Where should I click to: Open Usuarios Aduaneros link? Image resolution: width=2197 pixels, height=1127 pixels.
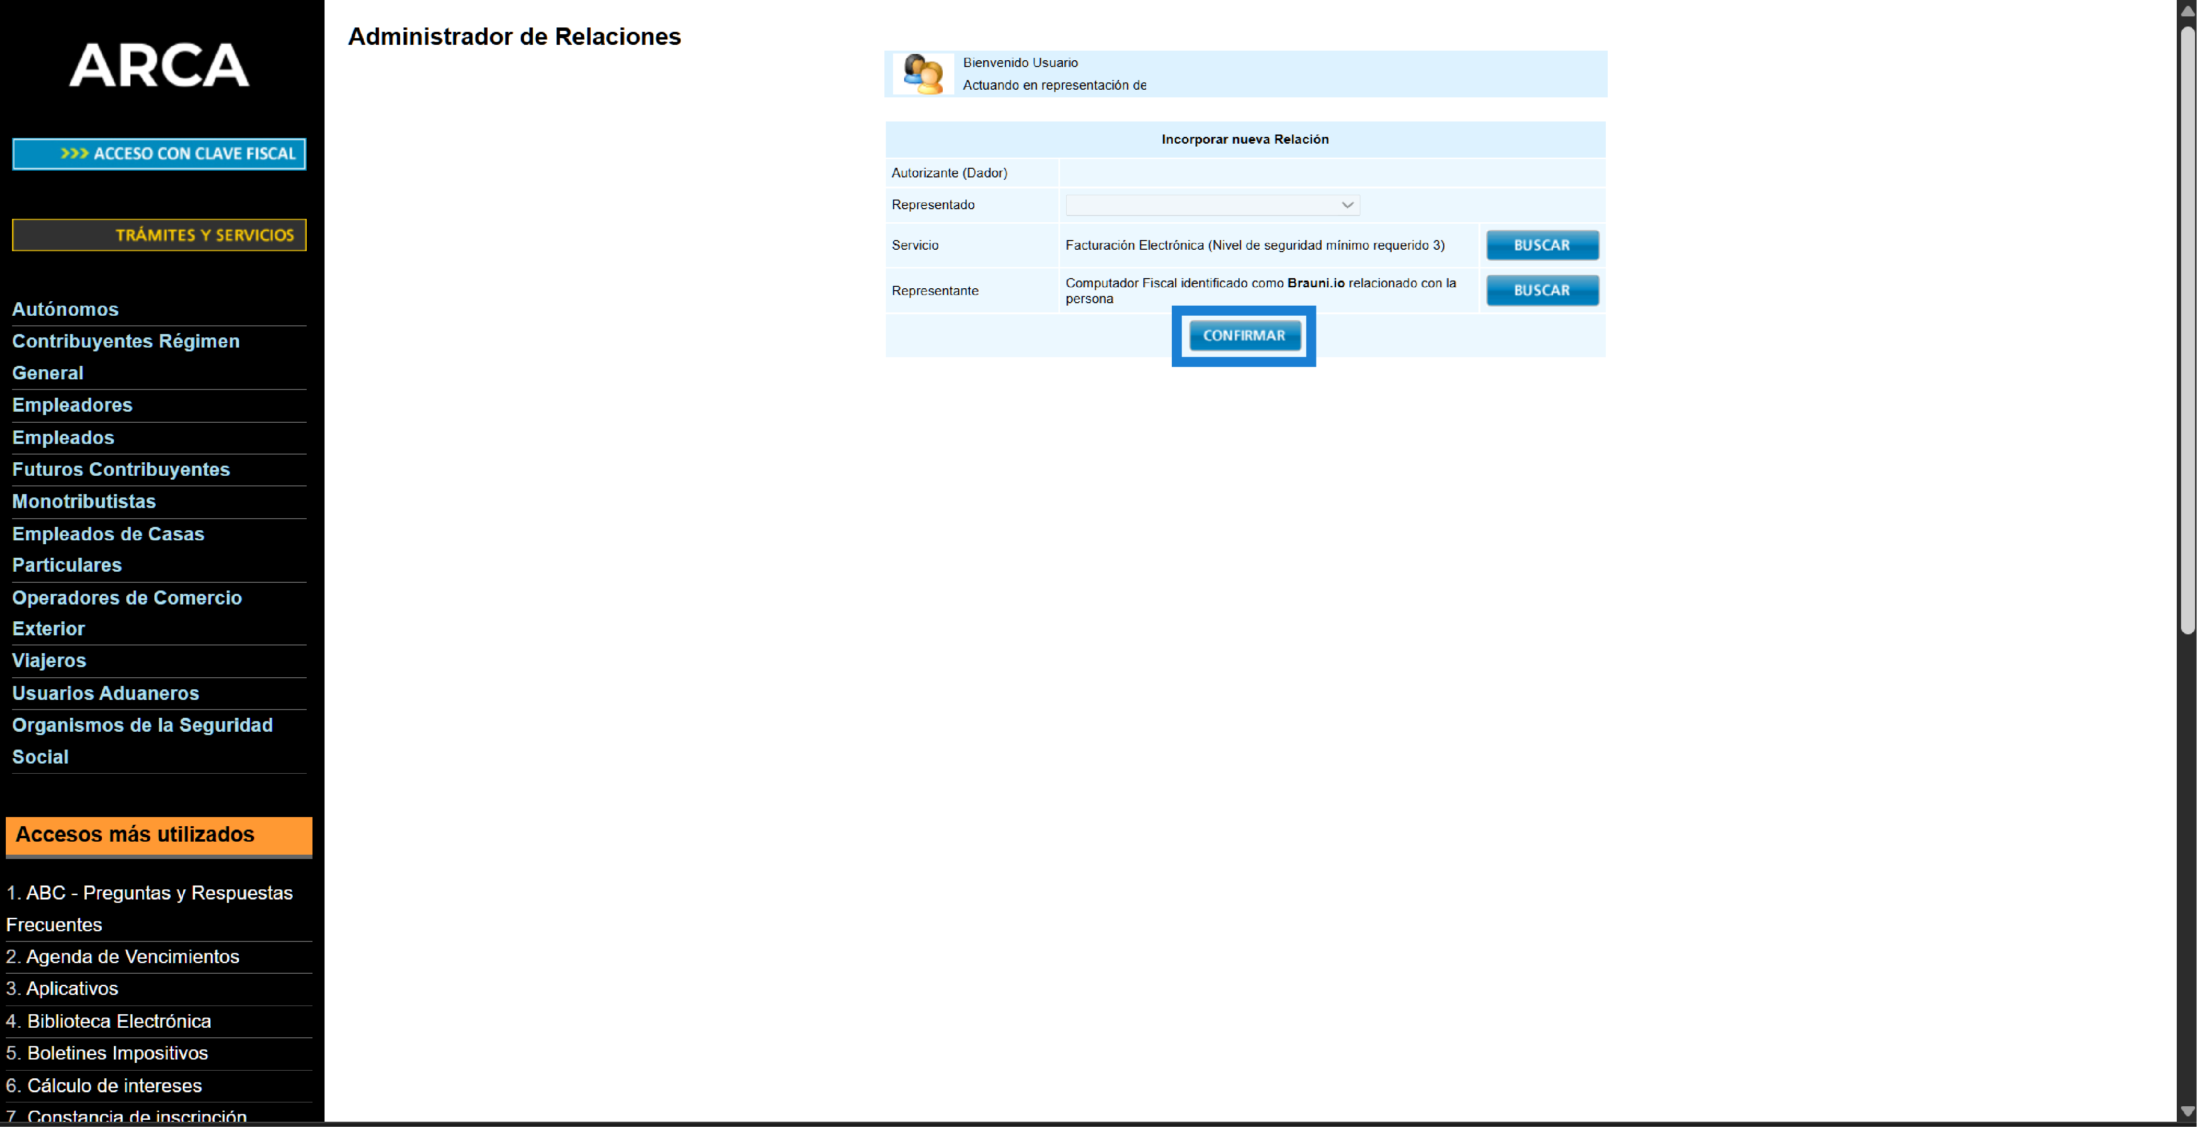(105, 693)
